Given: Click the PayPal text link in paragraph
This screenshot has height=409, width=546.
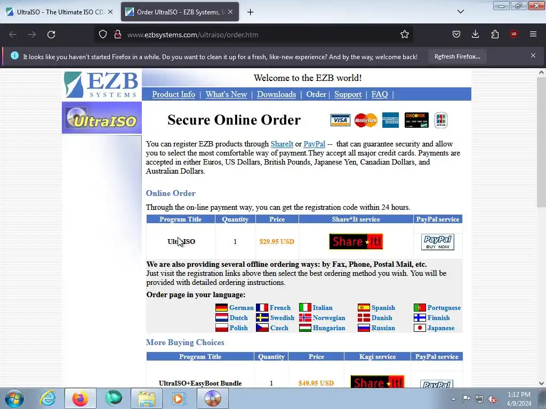Looking at the screenshot, I should click(314, 144).
